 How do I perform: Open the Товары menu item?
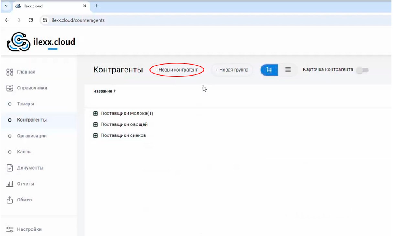pos(26,104)
